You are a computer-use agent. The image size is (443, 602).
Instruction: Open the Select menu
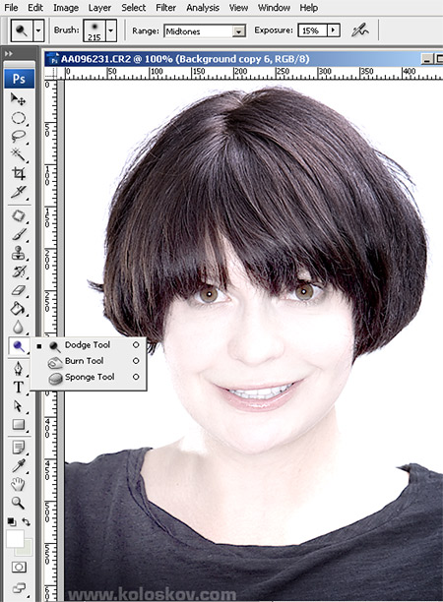pos(133,7)
